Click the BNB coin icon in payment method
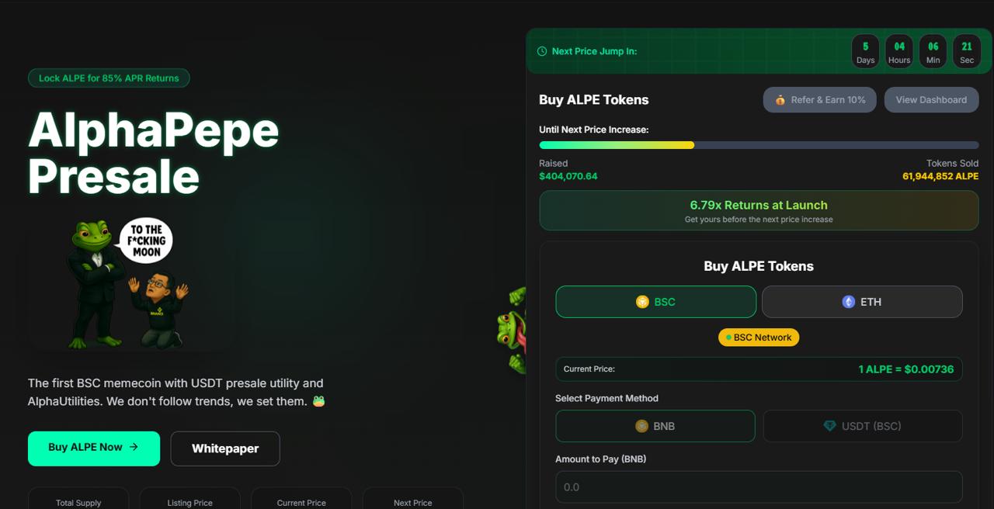 (641, 426)
